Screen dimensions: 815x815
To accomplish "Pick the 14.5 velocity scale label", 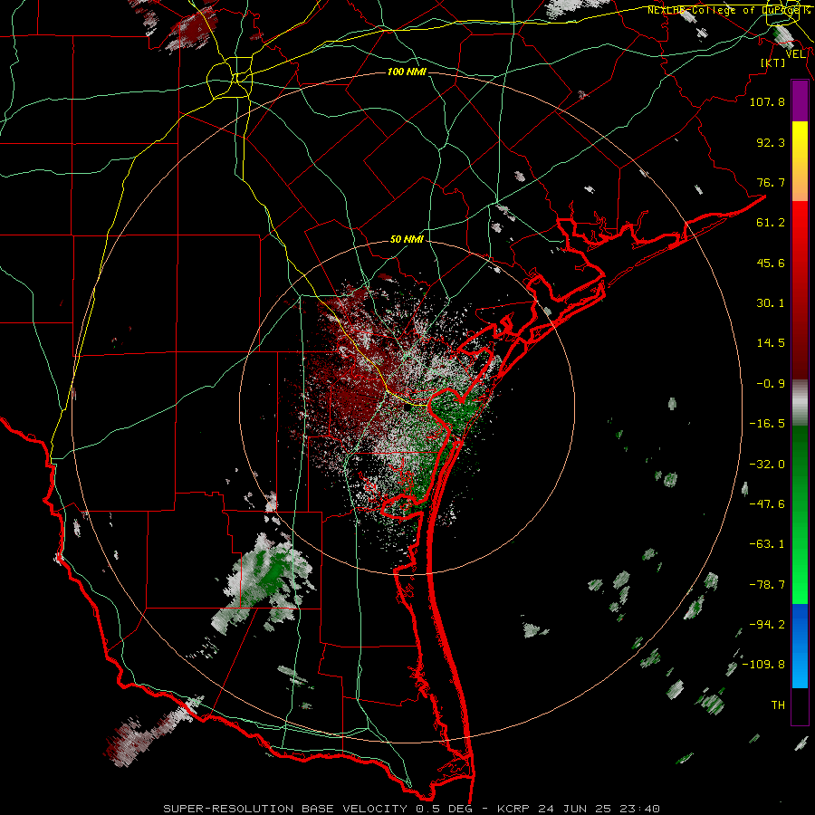I will (x=771, y=343).
